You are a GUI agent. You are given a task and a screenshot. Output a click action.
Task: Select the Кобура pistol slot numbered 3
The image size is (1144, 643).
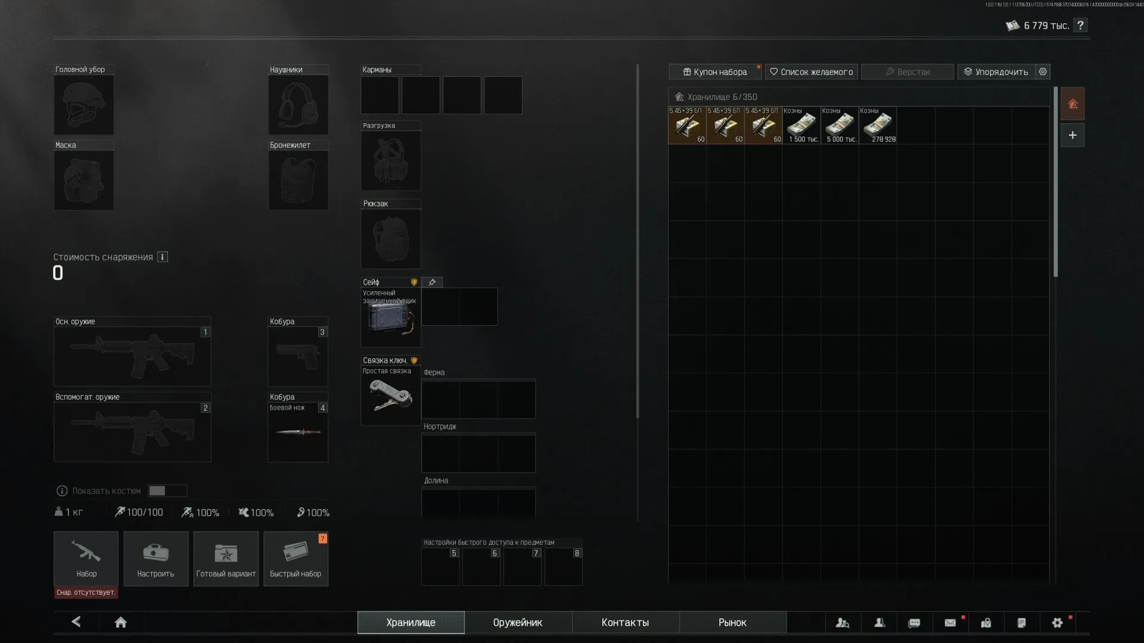pos(298,357)
